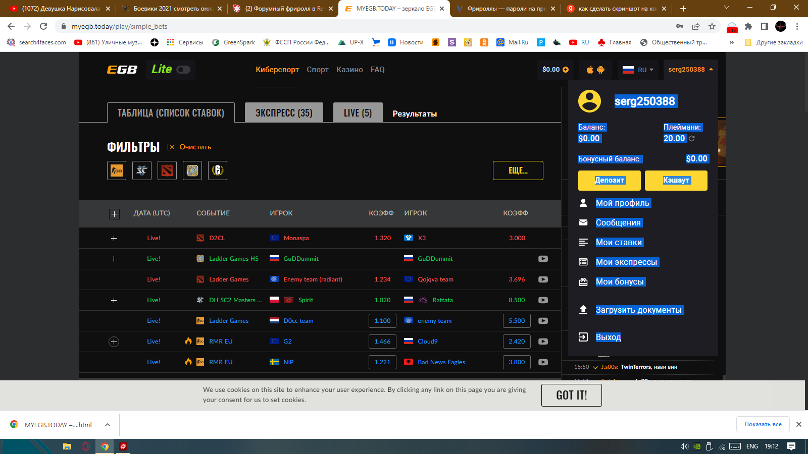Screen dimensions: 808x454
Task: Open Мои бонусы
Action: tap(620, 281)
